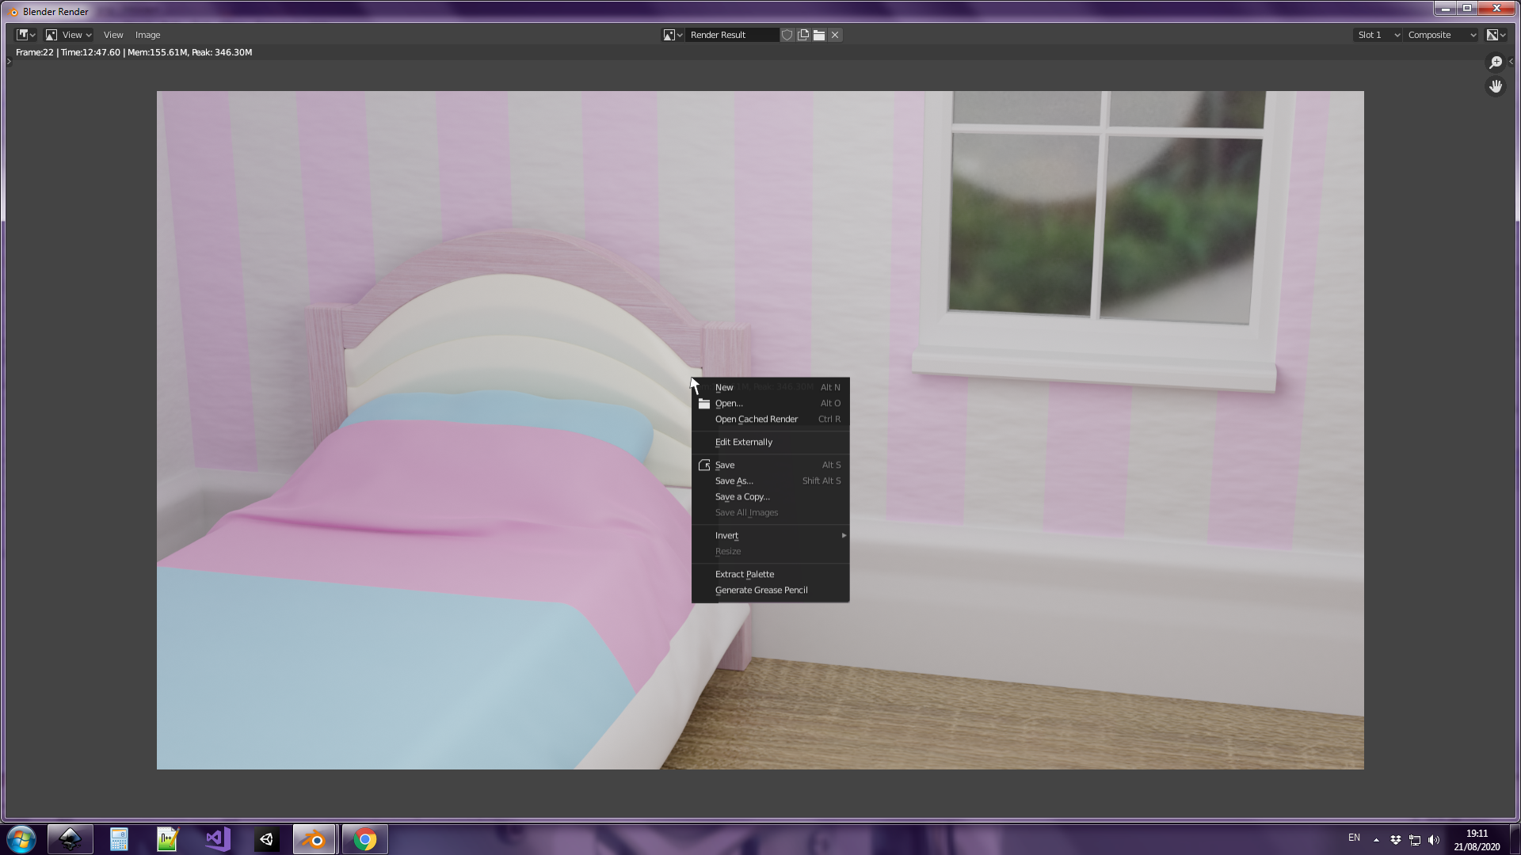Choose Save in the Image menu
The image size is (1521, 855).
[770, 465]
